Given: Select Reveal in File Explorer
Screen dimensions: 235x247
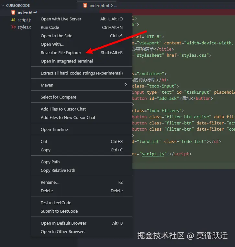Looking at the screenshot, I should (x=82, y=53).
